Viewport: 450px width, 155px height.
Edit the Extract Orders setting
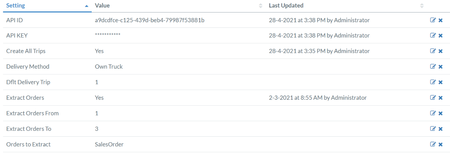coord(433,98)
